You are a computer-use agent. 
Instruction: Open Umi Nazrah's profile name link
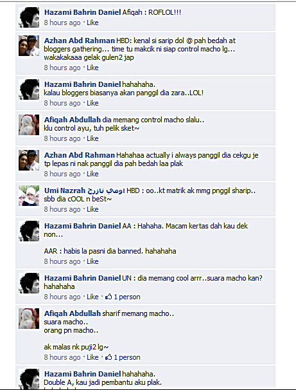click(x=84, y=190)
